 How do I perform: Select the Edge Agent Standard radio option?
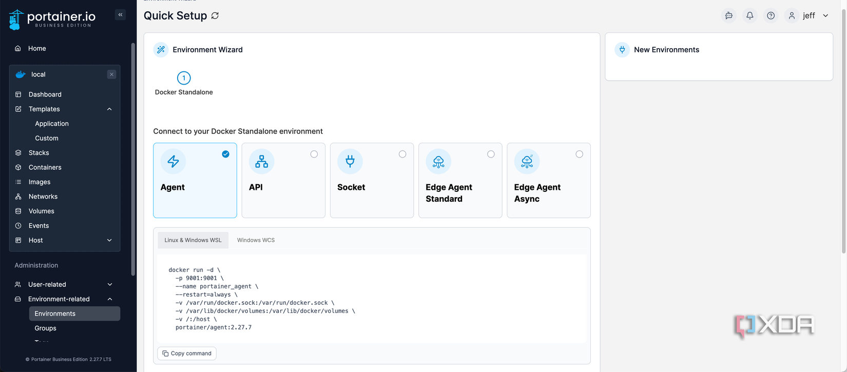pos(491,154)
